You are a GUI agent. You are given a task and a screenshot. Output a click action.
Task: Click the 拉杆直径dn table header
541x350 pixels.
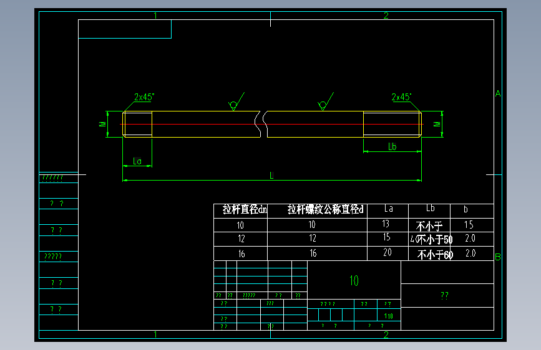tap(245, 209)
